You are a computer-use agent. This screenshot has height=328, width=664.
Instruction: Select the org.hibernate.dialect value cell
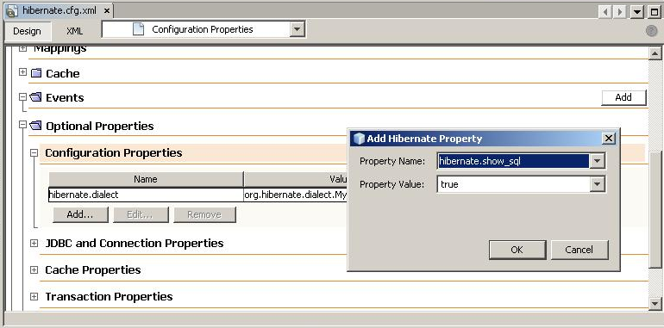click(x=296, y=195)
